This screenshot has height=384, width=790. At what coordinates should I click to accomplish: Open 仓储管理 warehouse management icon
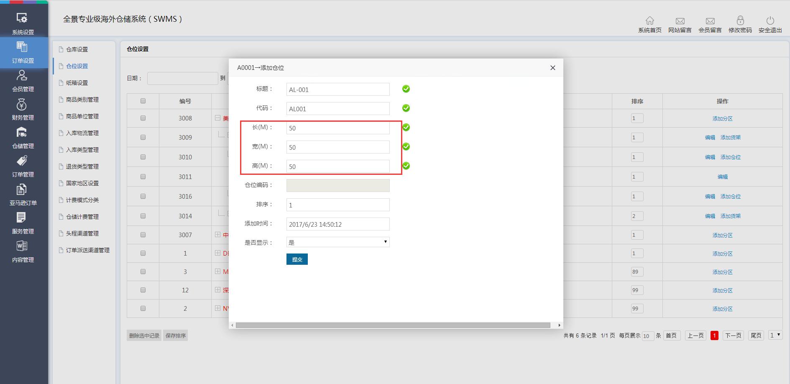pos(22,133)
